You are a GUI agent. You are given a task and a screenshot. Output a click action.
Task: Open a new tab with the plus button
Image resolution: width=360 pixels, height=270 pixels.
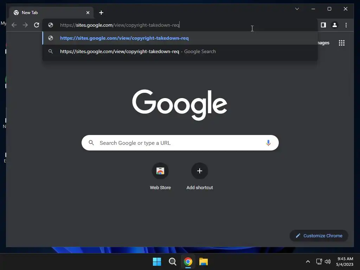coord(101,13)
